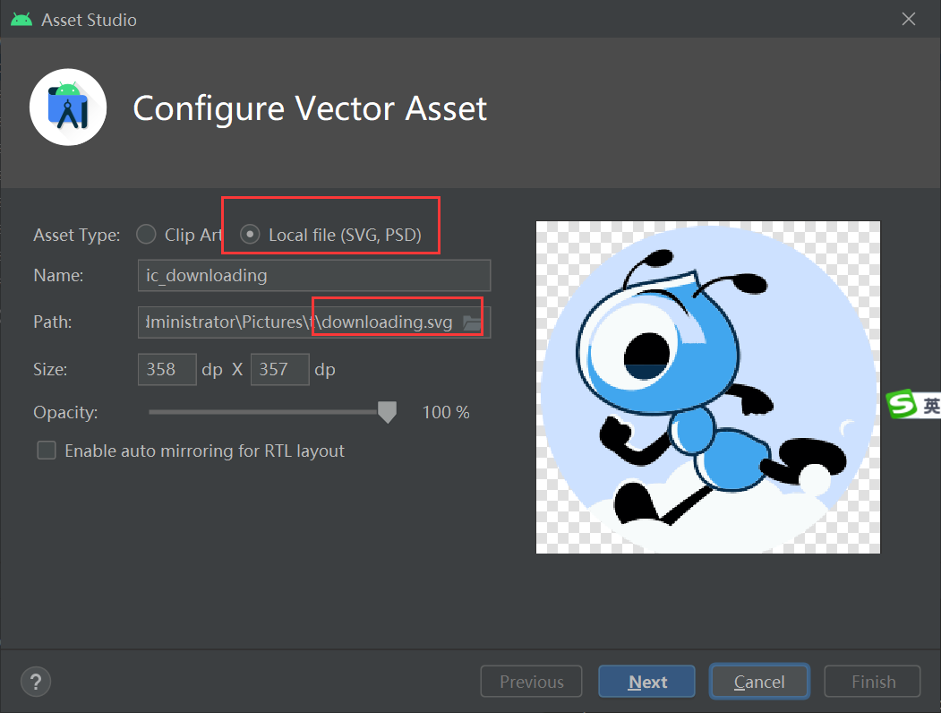Screen dimensions: 941x713
Task: Click the height field showing 357 dp
Action: pyautogui.click(x=279, y=369)
